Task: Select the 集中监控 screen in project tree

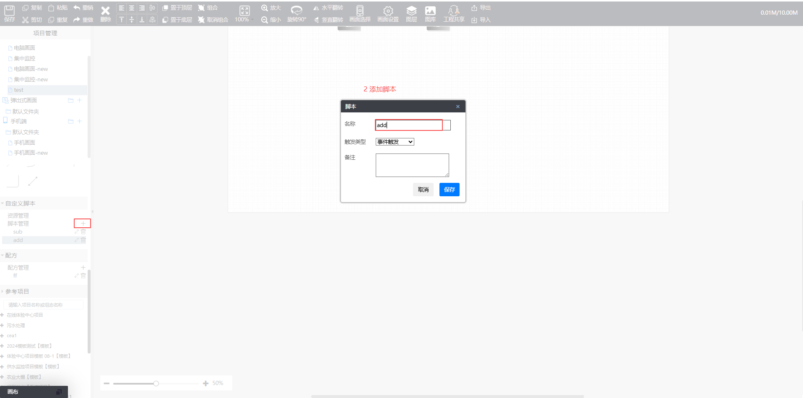Action: [24, 58]
